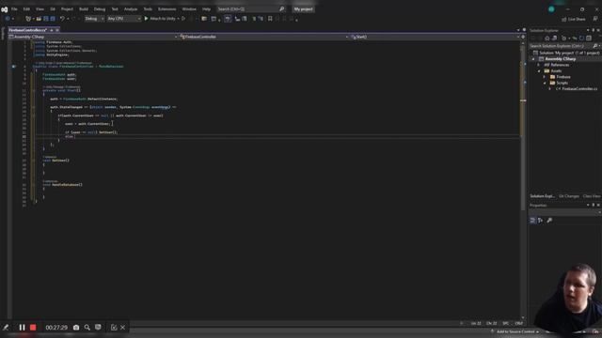Image resolution: width=602 pixels, height=338 pixels.
Task: Click Solution Explorer Properties icon
Action: (589, 38)
